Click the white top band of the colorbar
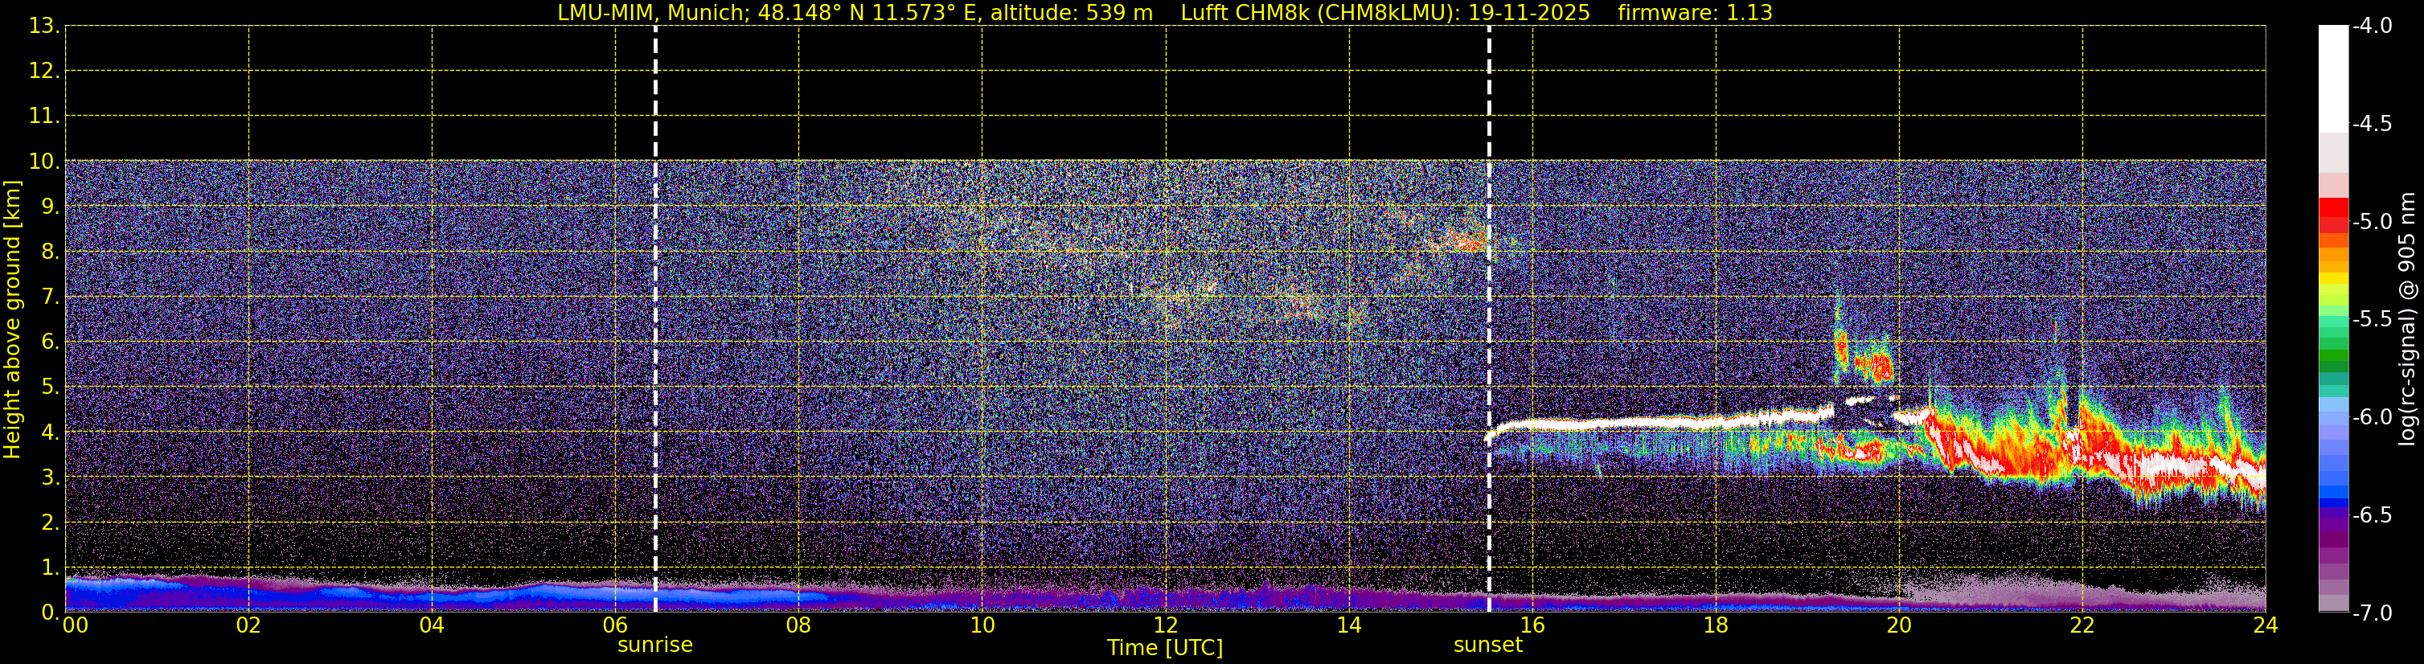The image size is (2424, 664). pyautogui.click(x=2334, y=80)
